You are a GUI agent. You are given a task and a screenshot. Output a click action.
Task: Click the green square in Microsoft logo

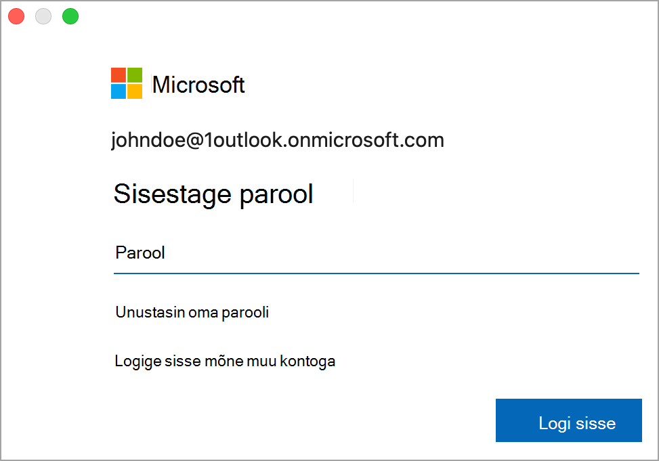pos(135,74)
